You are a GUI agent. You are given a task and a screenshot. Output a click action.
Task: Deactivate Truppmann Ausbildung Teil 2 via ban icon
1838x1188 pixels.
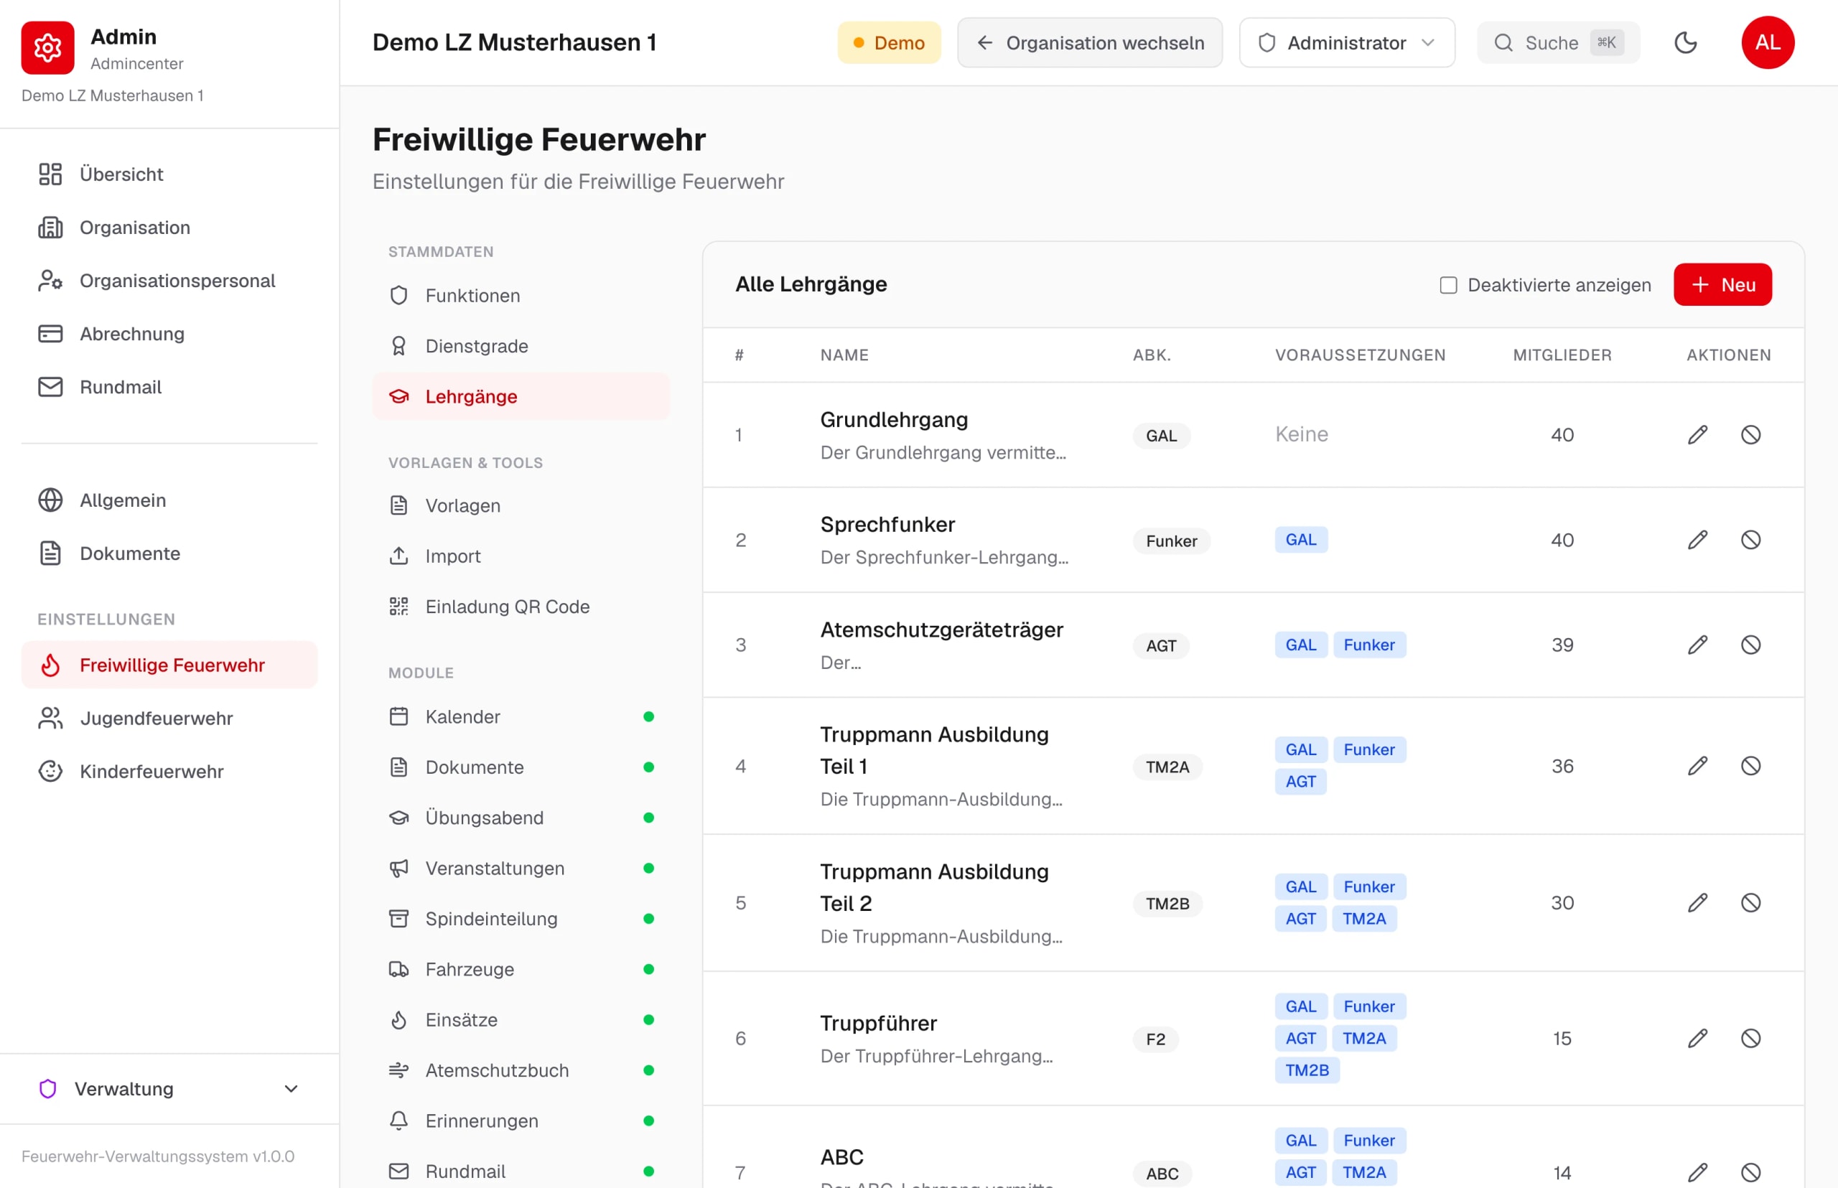coord(1750,902)
